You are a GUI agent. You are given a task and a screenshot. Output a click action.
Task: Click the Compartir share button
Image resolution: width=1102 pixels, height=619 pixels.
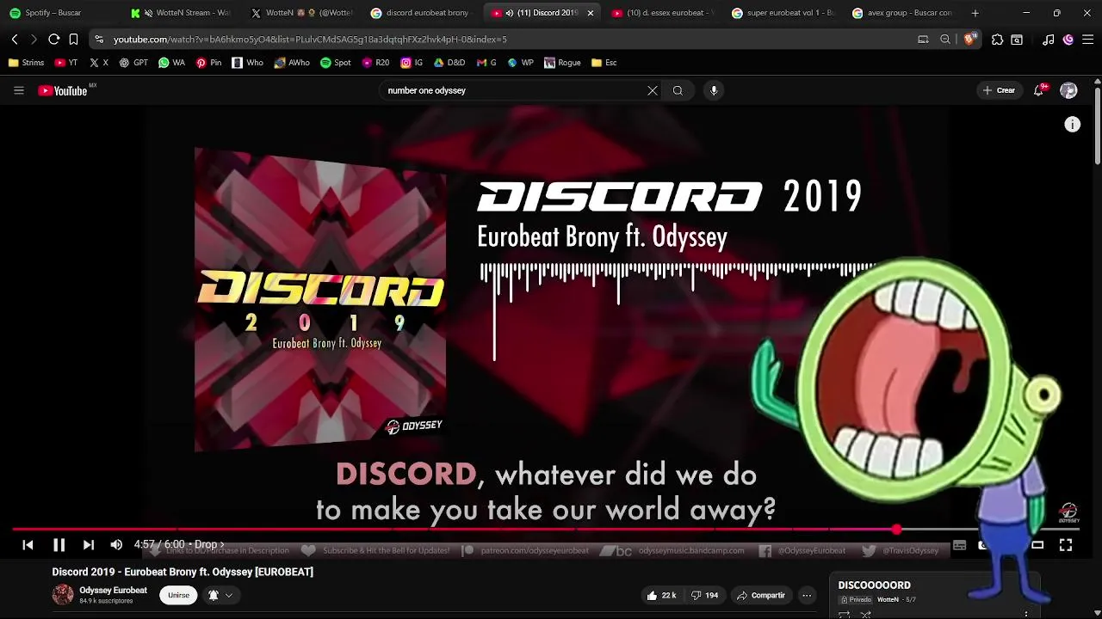pos(761,595)
